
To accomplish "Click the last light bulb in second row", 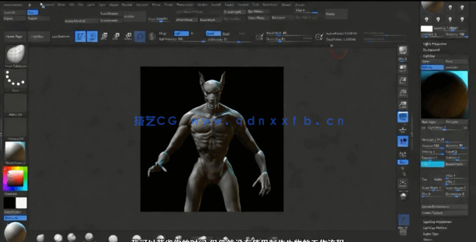I will click(x=462, y=19).
